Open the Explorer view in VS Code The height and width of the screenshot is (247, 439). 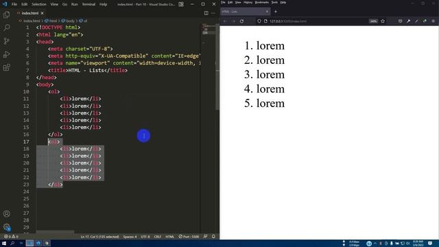point(6,14)
